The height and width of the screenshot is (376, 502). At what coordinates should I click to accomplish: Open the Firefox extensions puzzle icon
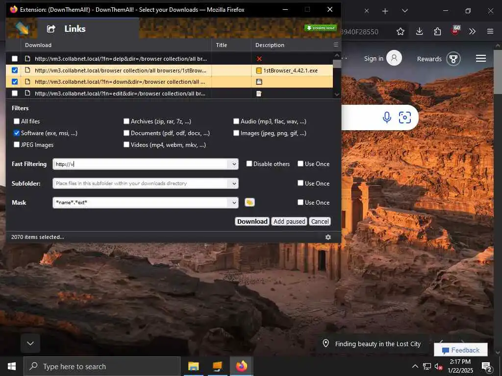(x=437, y=31)
